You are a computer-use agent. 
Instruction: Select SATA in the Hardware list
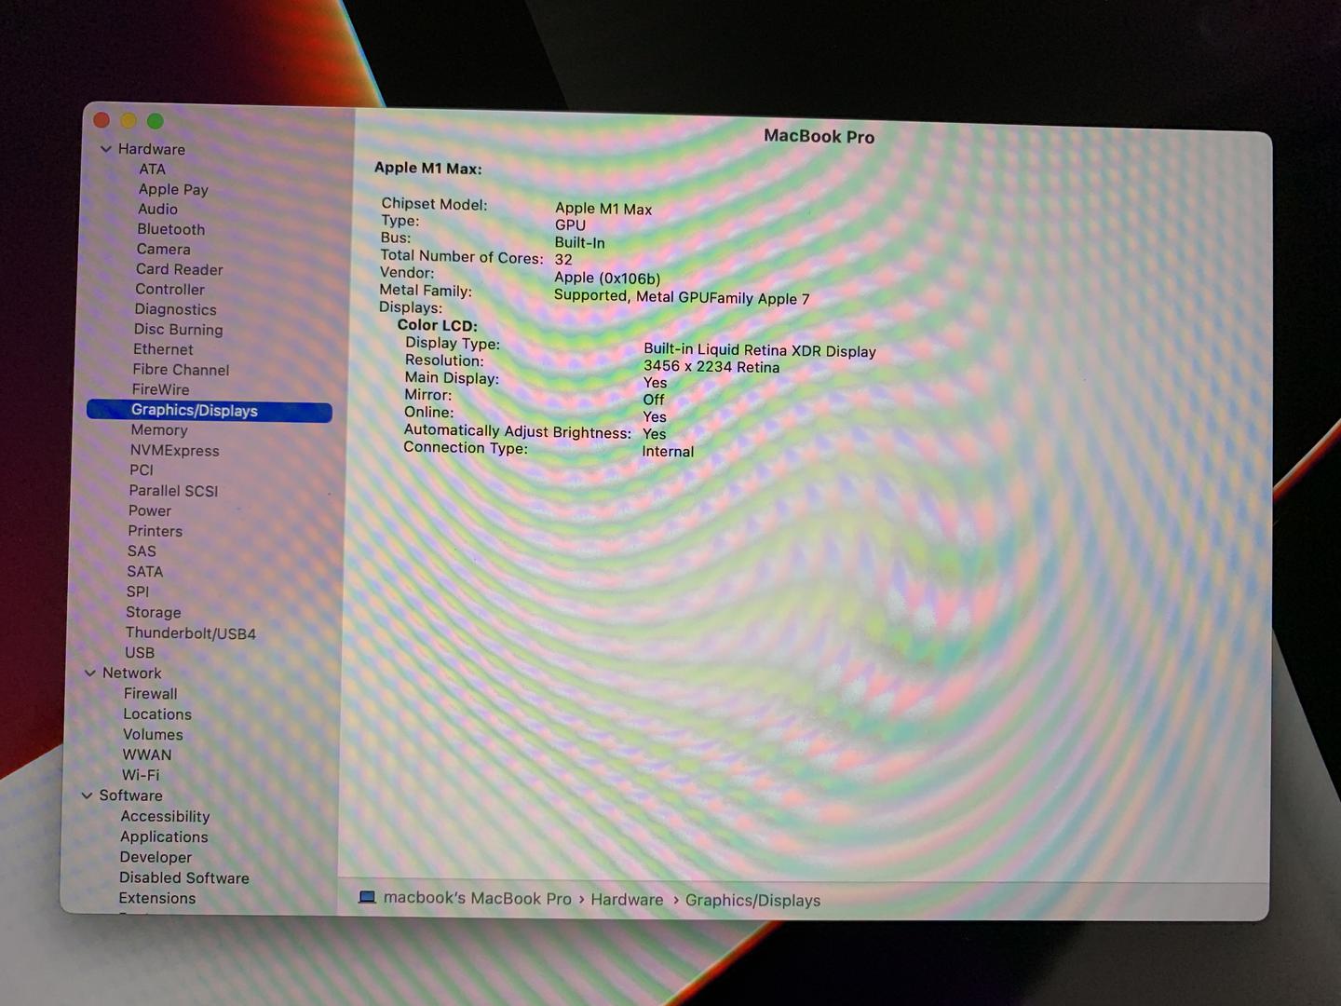(145, 572)
